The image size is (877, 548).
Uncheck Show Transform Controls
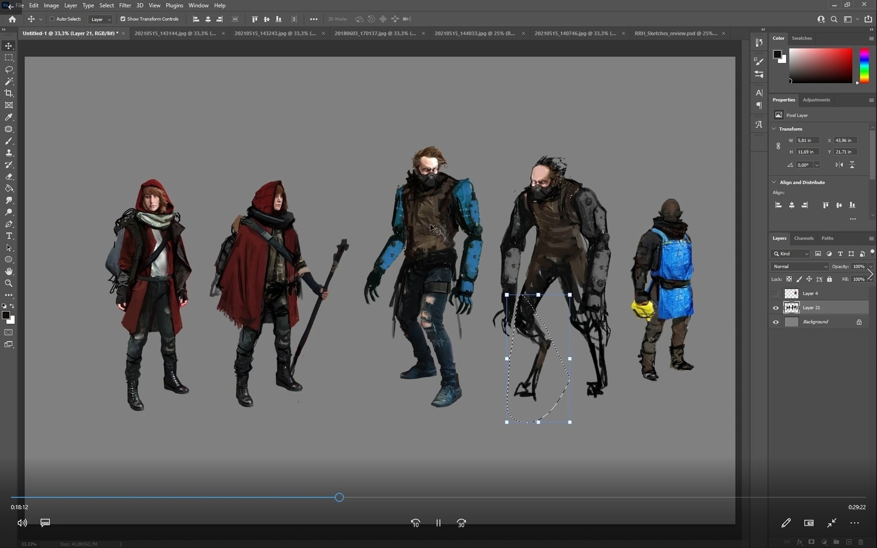[x=123, y=19]
